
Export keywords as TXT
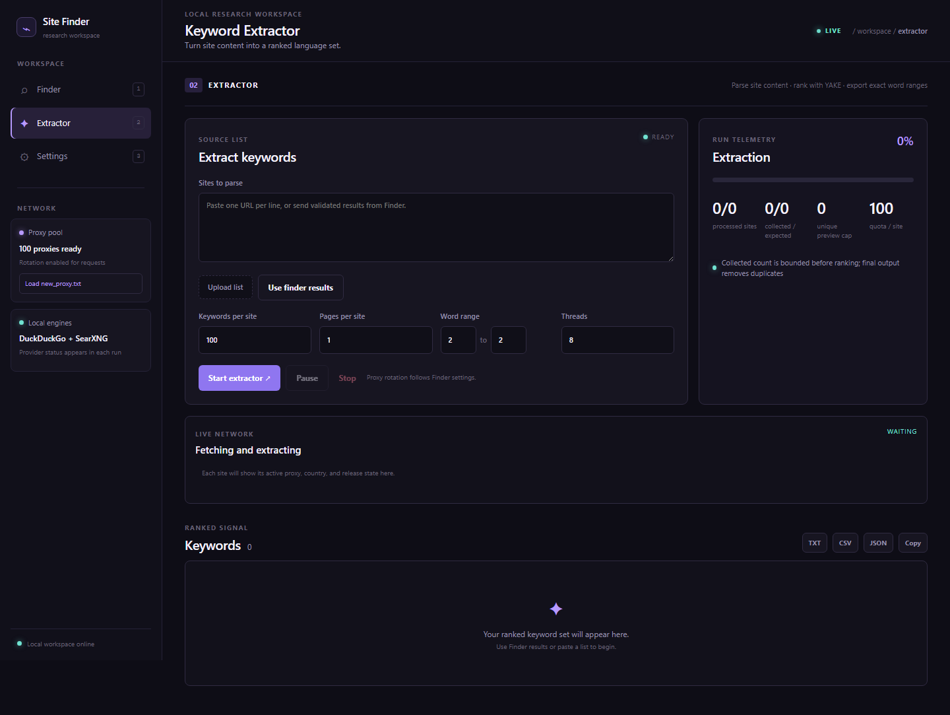(x=815, y=543)
